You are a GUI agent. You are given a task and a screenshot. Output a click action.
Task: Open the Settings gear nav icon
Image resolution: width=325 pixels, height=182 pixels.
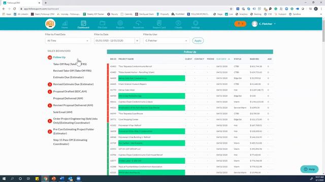[x=196, y=24]
